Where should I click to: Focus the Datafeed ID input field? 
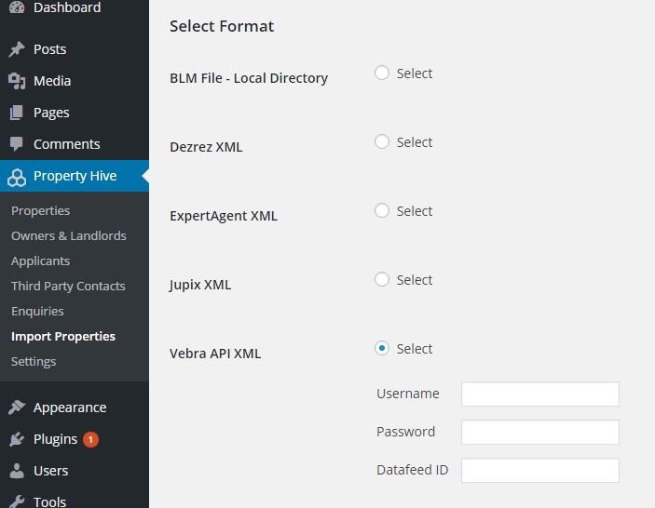pos(540,470)
